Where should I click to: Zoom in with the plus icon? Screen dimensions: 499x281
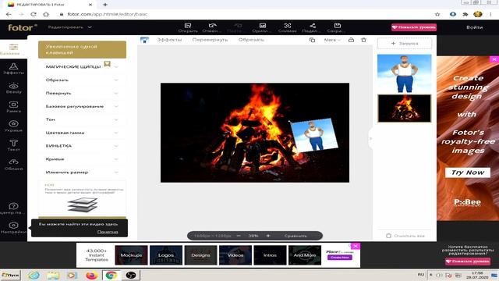268,236
